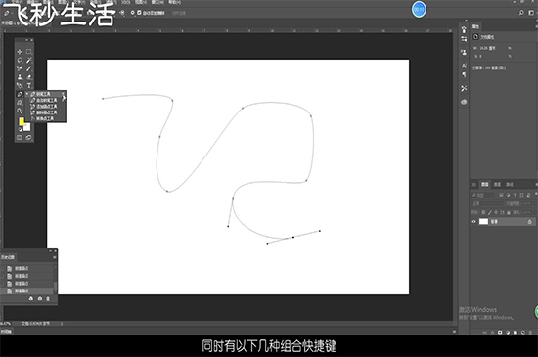The image size is (538, 357).
Task: Open Paragraph panel icon
Action: pos(464,74)
